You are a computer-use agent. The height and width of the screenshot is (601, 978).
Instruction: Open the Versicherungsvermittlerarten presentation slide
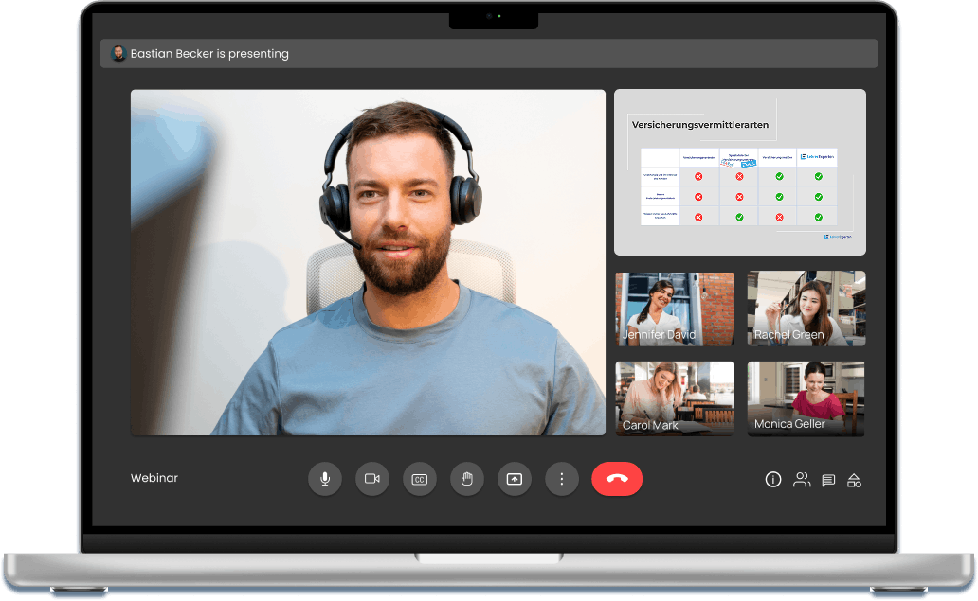(739, 172)
